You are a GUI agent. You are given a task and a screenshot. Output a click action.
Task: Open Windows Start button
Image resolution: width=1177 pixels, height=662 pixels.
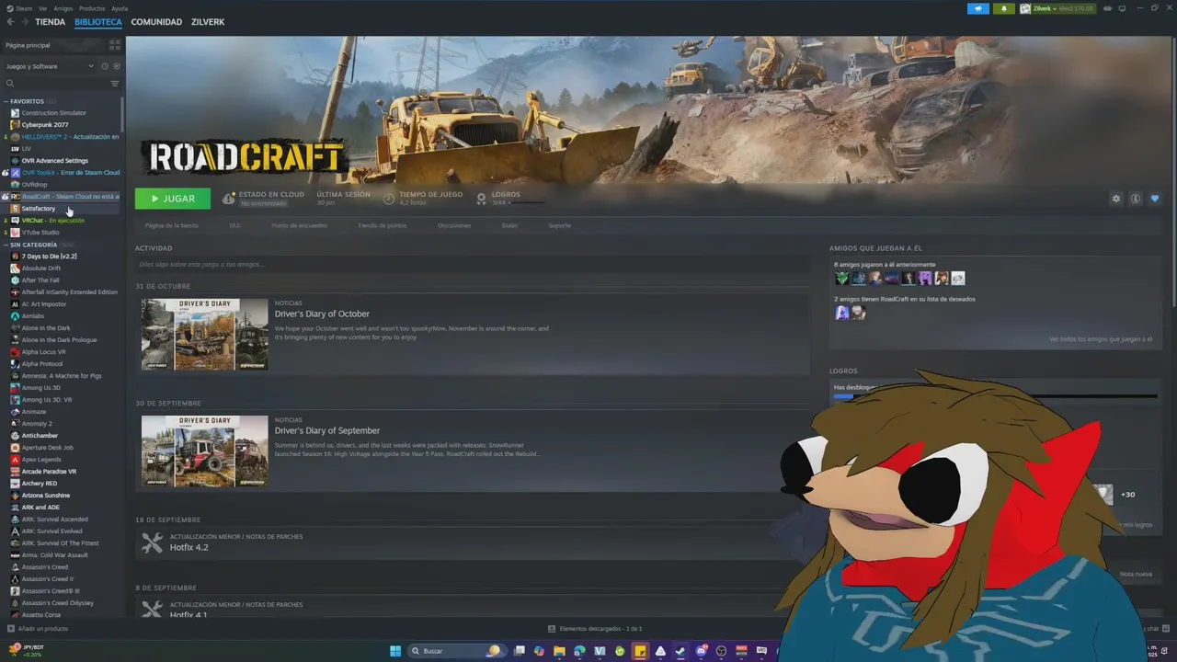pyautogui.click(x=395, y=651)
